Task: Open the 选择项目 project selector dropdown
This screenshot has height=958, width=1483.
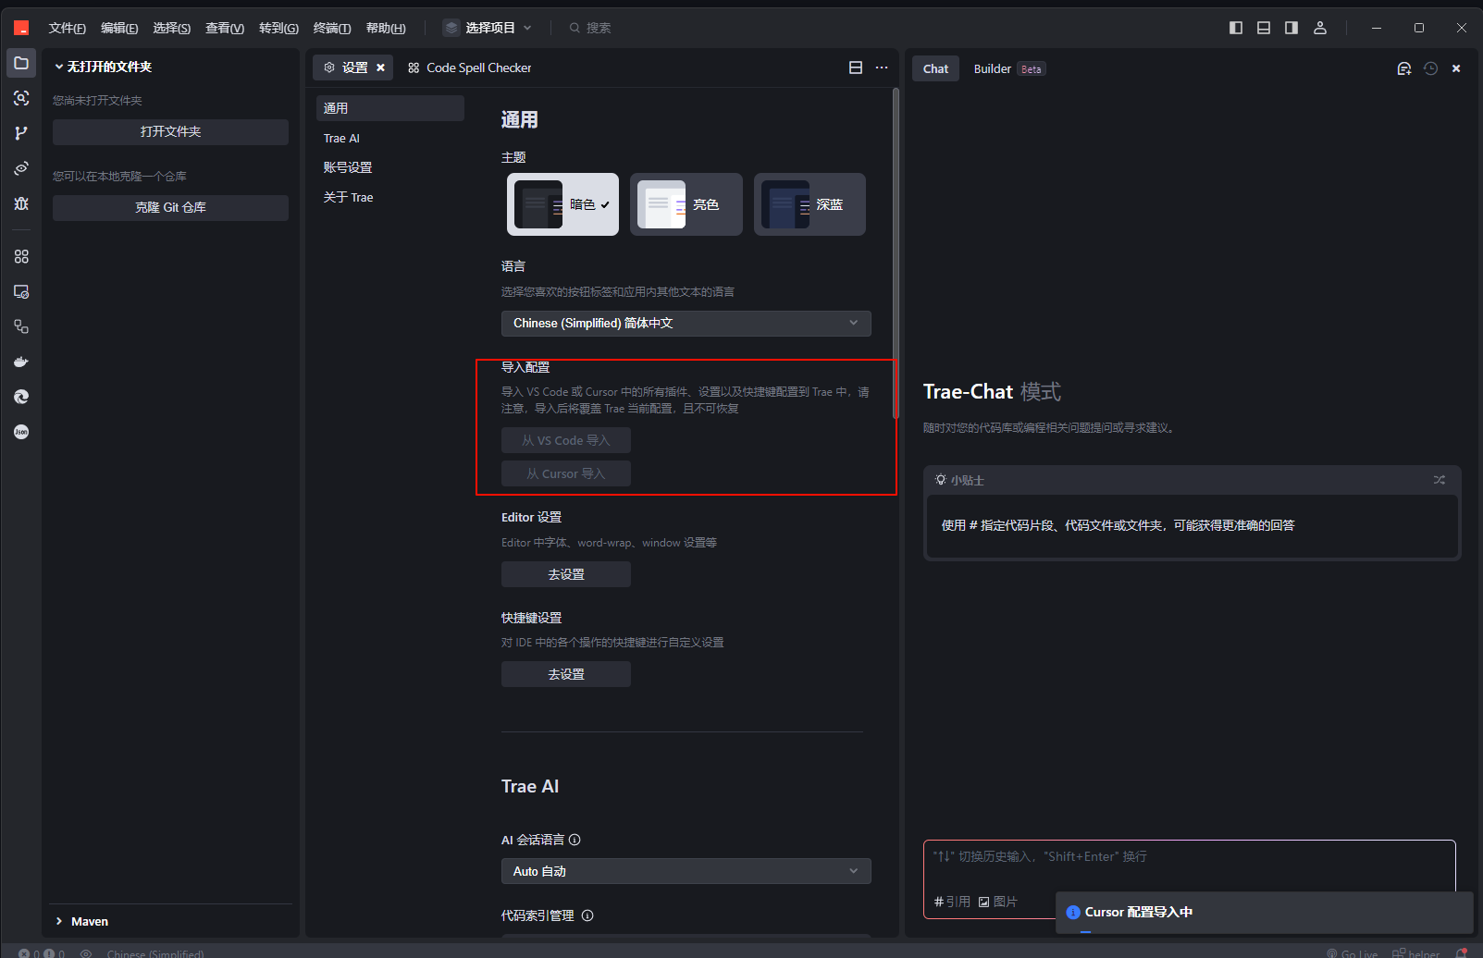Action: [x=488, y=28]
